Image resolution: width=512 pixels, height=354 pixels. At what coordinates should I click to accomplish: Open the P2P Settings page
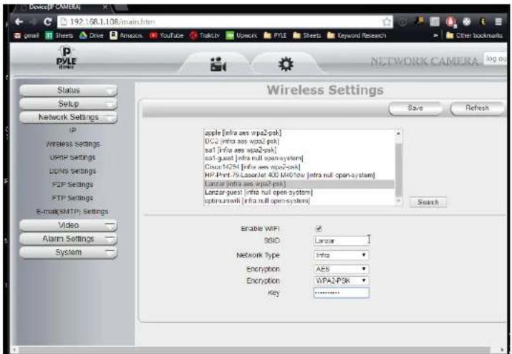(x=72, y=185)
